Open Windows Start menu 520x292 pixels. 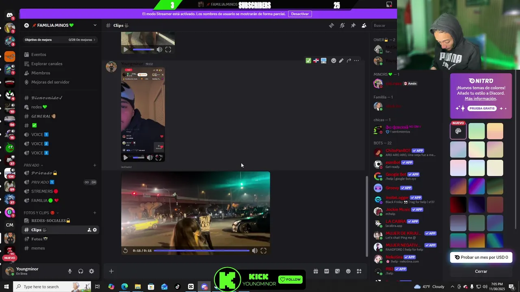click(6, 287)
